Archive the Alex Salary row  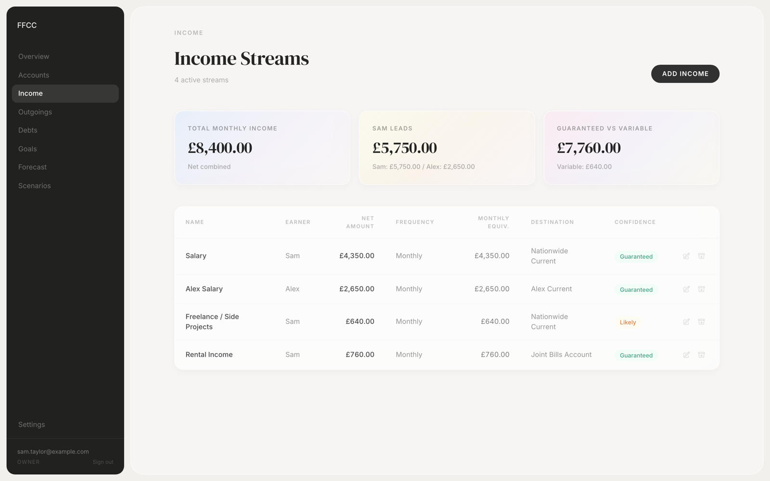pyautogui.click(x=701, y=289)
